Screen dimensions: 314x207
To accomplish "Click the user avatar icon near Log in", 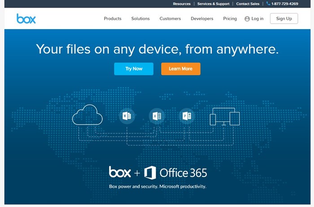I will coord(247,19).
